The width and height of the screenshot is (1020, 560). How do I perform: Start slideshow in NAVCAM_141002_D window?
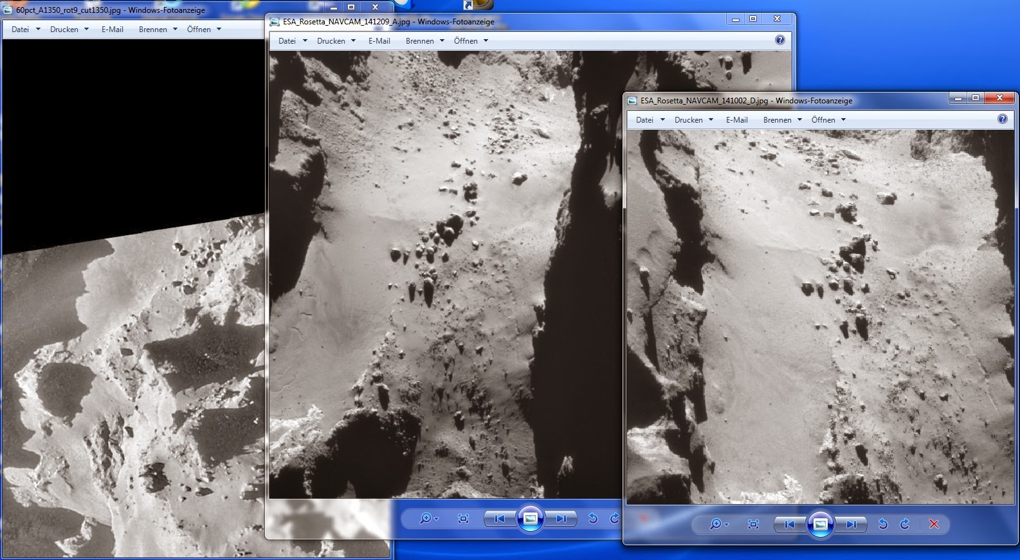point(820,524)
